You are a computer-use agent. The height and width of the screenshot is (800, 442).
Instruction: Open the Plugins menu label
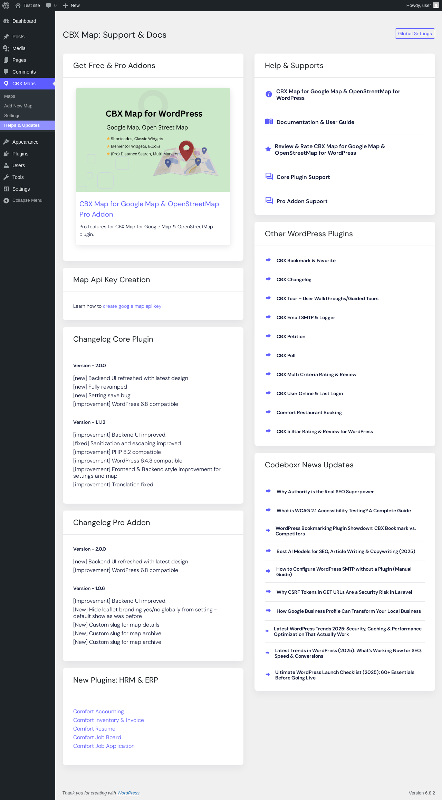pyautogui.click(x=20, y=154)
